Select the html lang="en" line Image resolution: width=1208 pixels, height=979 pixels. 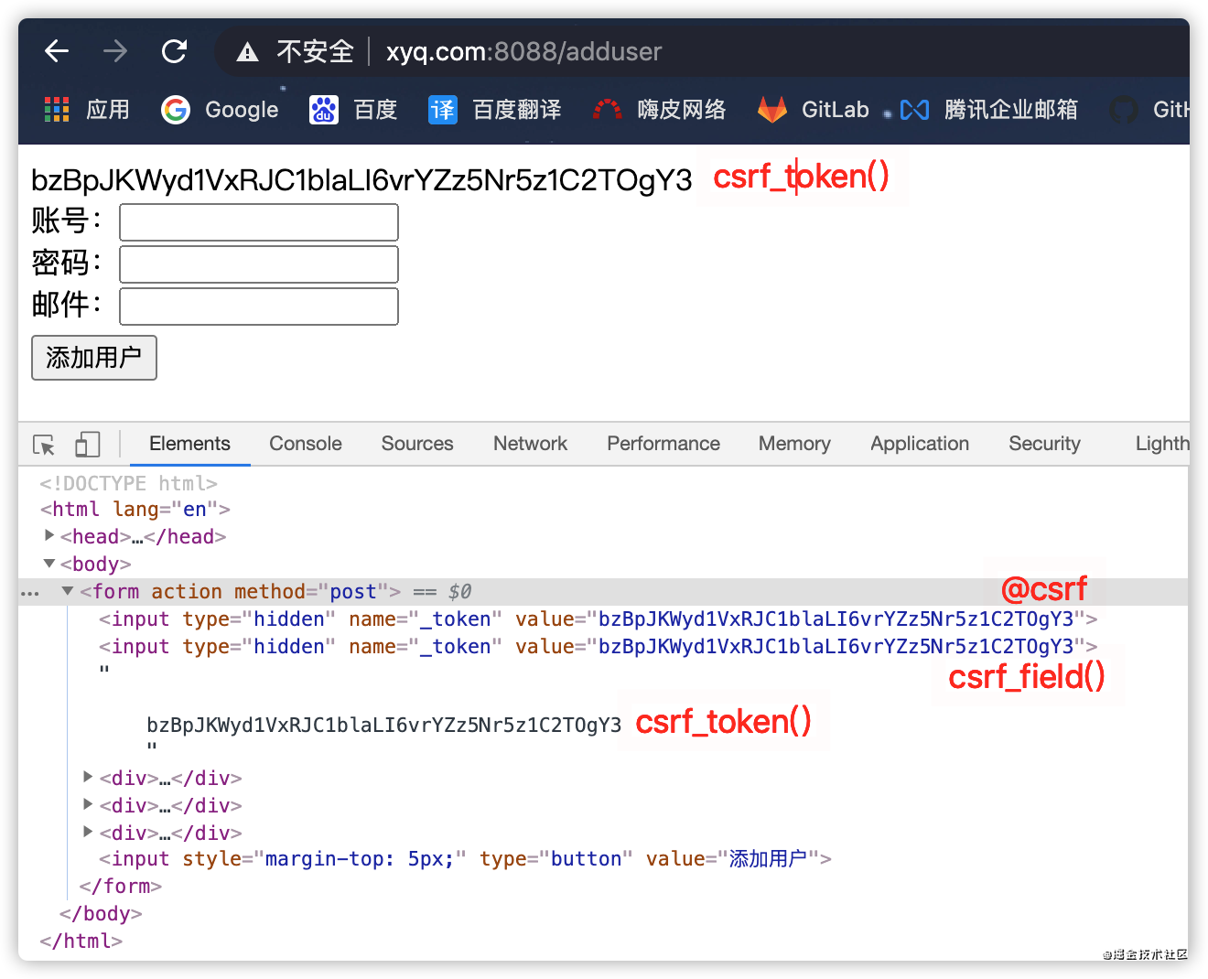(135, 509)
